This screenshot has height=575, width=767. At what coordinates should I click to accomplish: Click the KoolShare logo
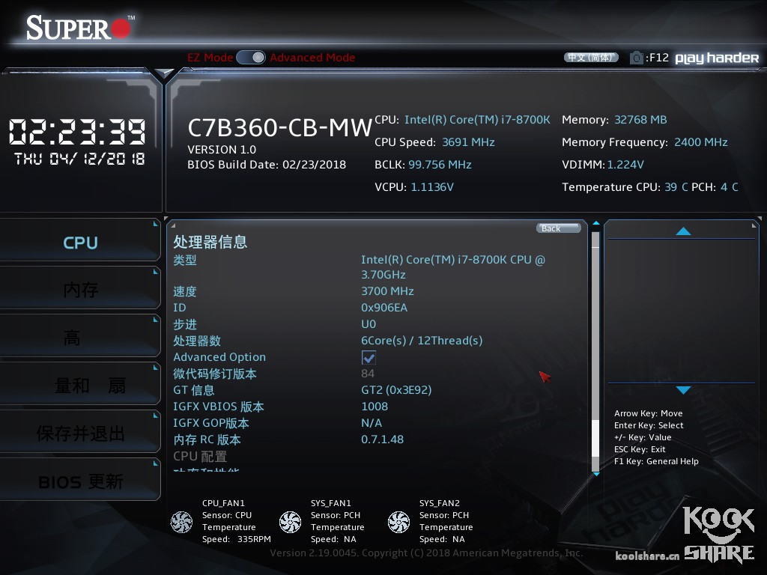coord(718,534)
